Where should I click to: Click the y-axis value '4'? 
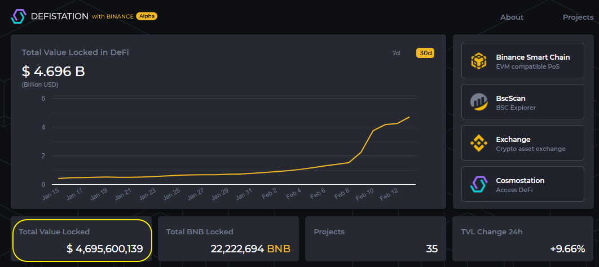tap(43, 127)
